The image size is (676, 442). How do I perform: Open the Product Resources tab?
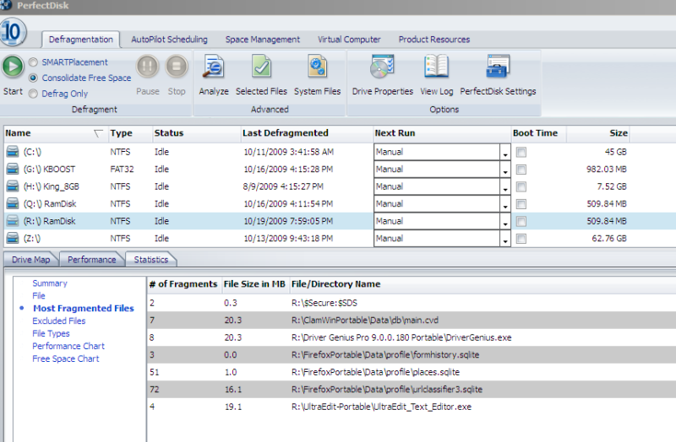point(434,40)
